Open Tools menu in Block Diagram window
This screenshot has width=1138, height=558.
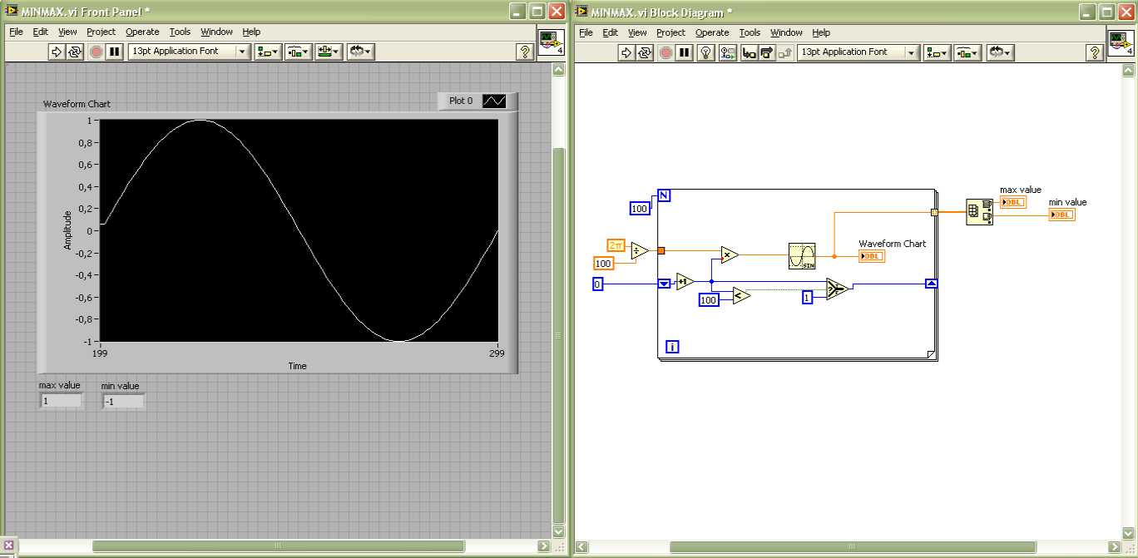pos(750,32)
